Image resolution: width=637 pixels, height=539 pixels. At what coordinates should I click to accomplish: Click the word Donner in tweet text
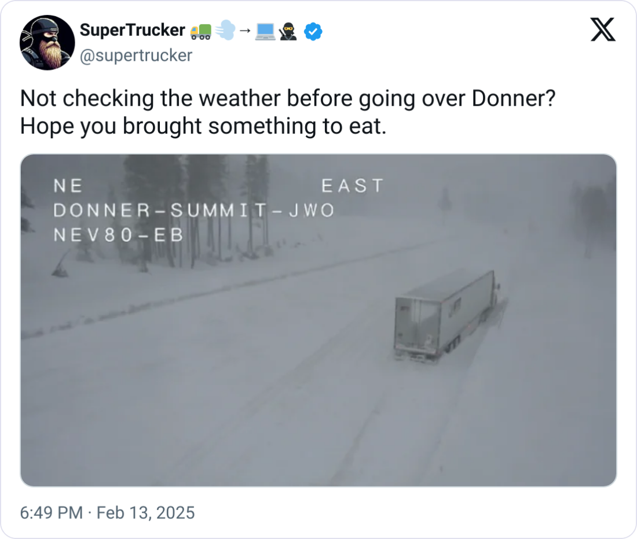[508, 99]
